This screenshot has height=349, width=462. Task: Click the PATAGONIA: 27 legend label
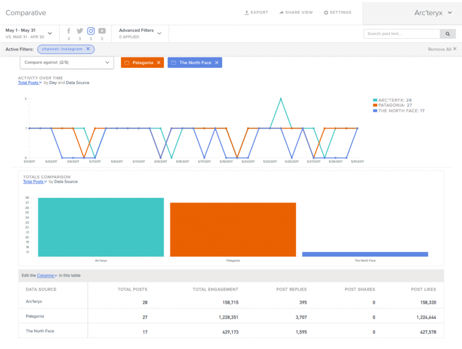tap(395, 105)
